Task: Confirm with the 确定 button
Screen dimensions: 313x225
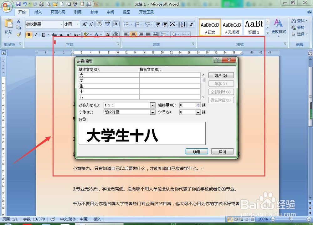Action: (197, 151)
